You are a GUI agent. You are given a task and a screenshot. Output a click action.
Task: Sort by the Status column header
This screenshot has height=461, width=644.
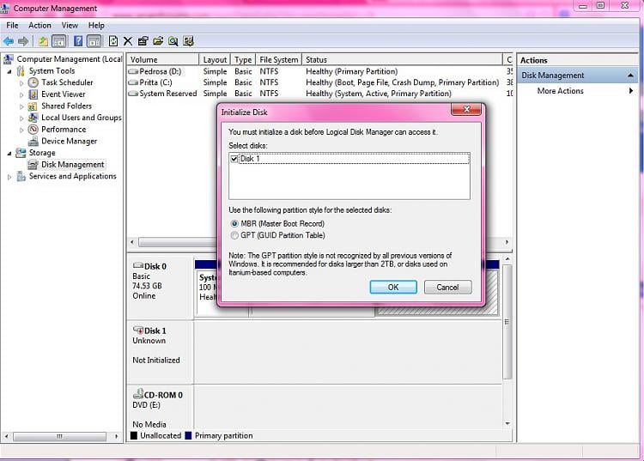point(402,59)
